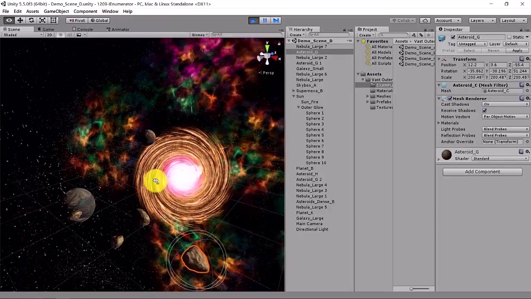Switch to the Console tab
This screenshot has width=531, height=299.
click(x=82, y=29)
